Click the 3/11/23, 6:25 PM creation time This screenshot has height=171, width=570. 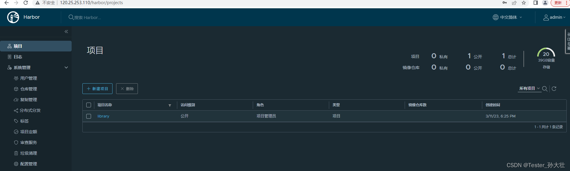[x=500, y=116]
